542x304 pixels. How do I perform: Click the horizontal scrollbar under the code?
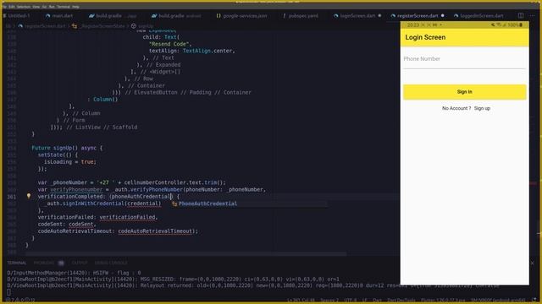[x=186, y=254]
